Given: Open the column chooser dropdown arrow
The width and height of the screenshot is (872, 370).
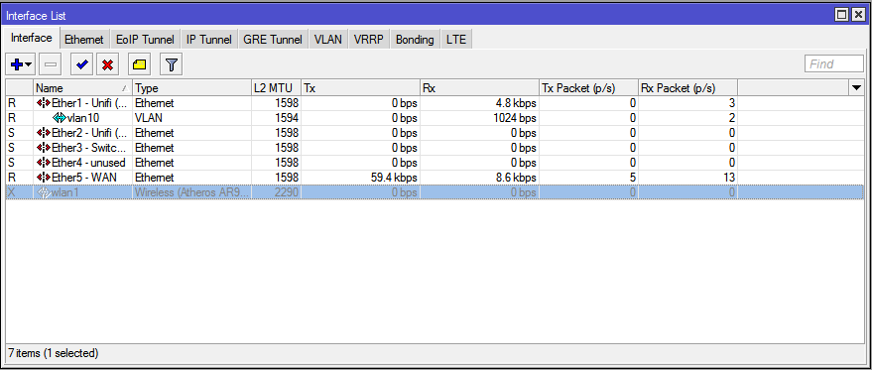Looking at the screenshot, I should 856,87.
